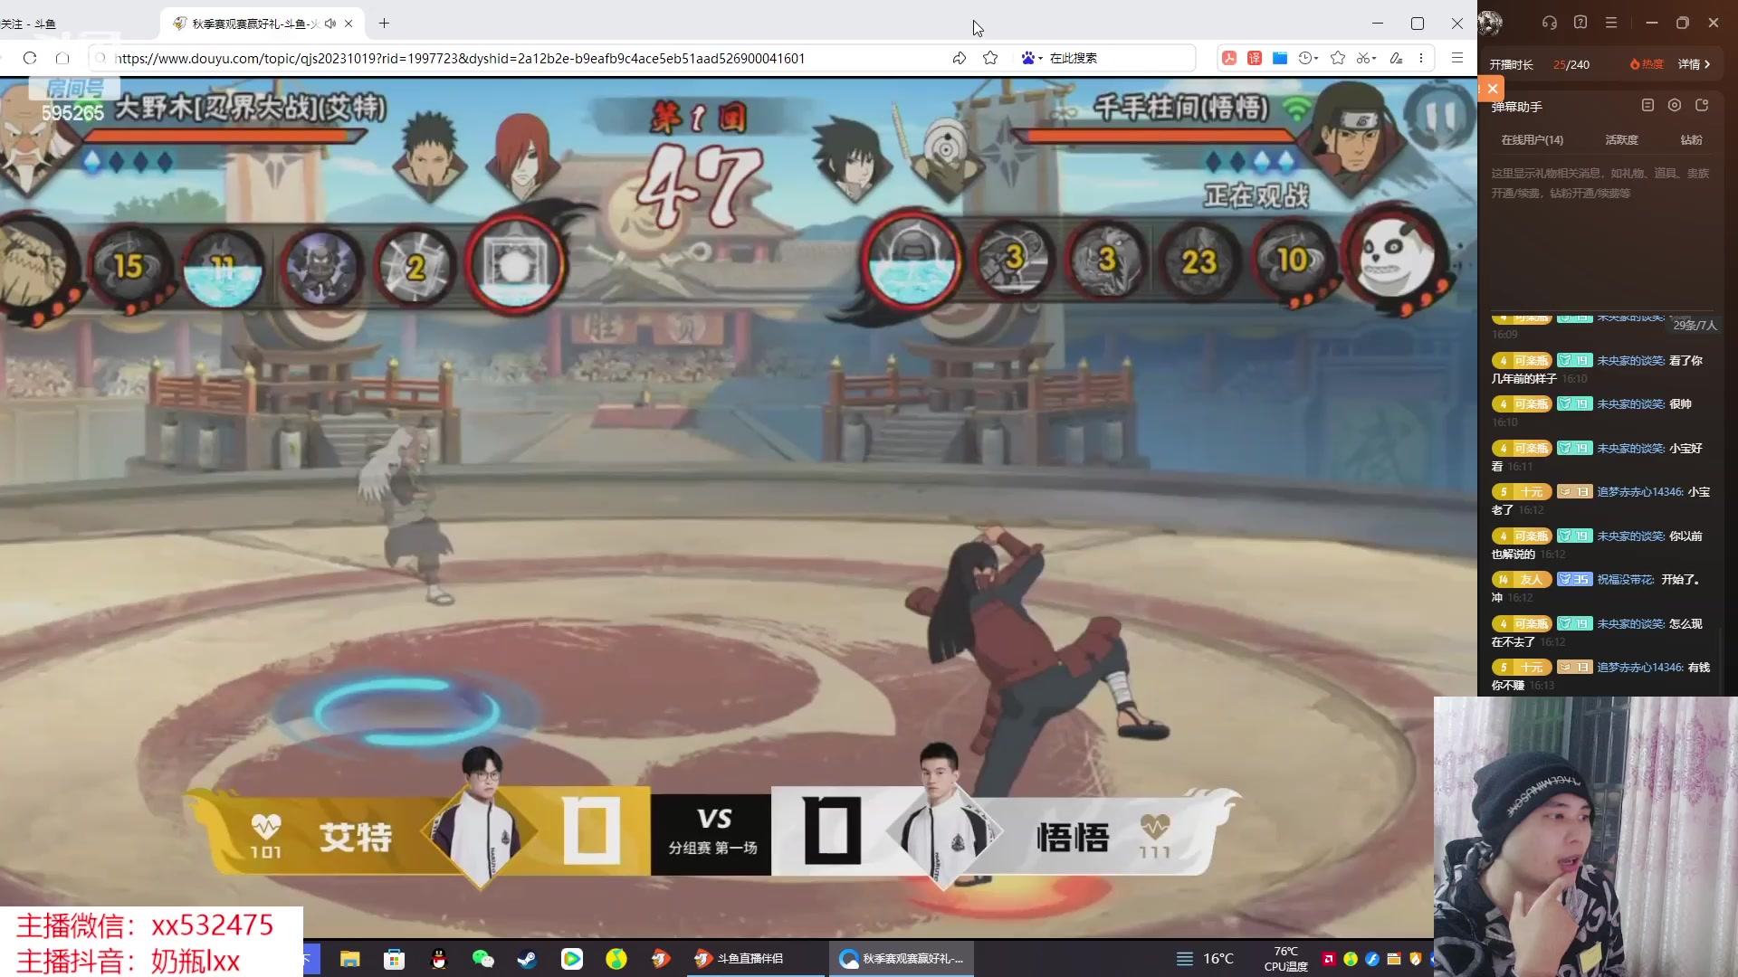Screen dimensions: 1738x977
Task: Open a new browser tab
Action: click(384, 24)
